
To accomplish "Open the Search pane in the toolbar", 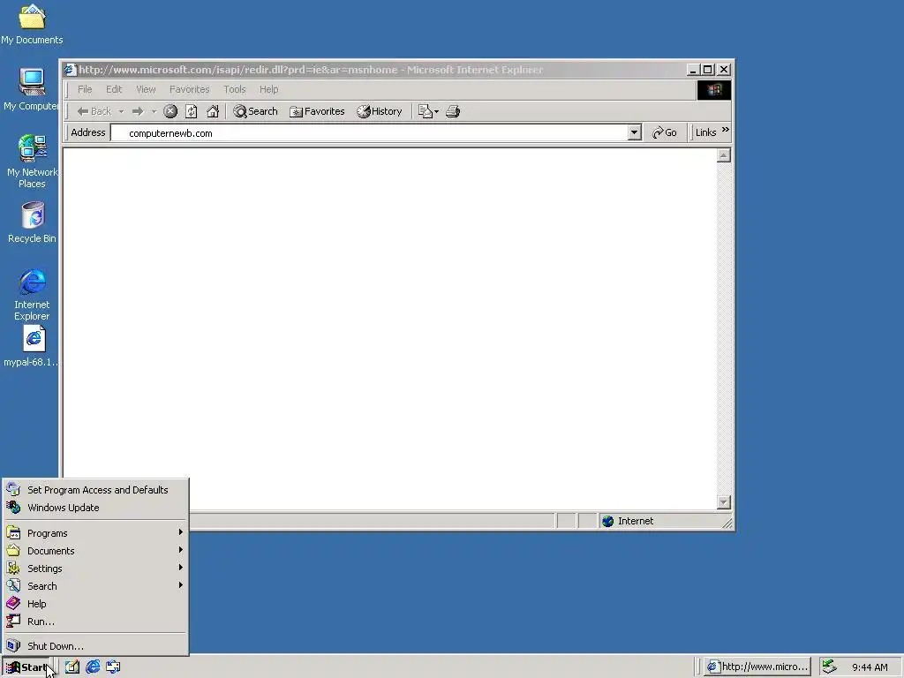I will [x=255, y=111].
